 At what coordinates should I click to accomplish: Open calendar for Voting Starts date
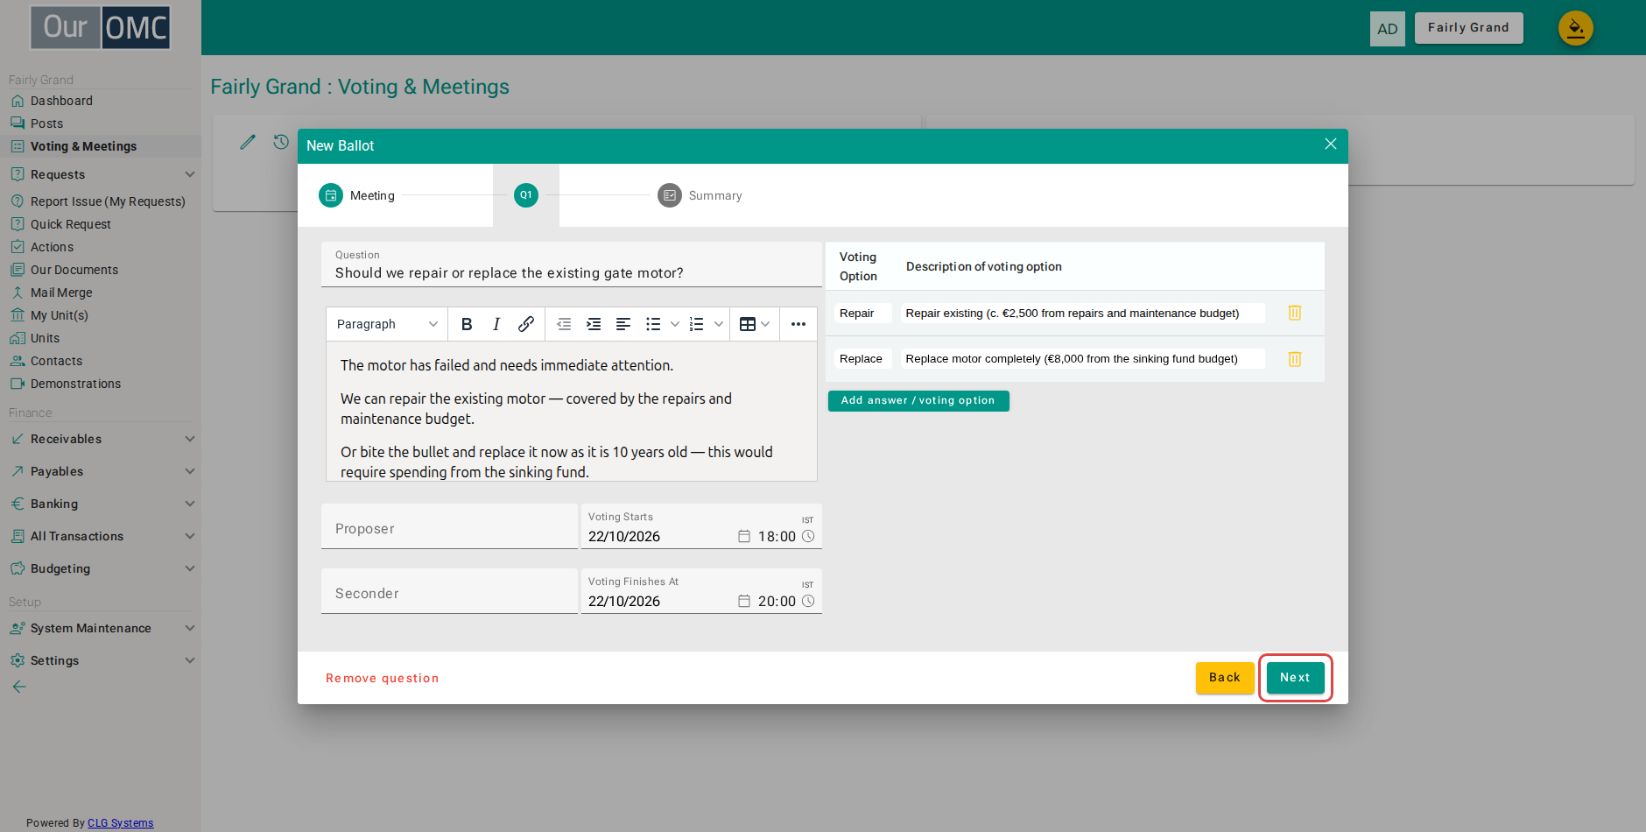point(744,536)
